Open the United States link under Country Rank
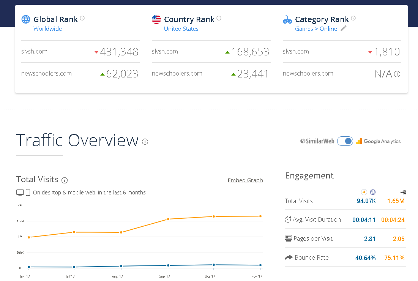Viewport: 418px width, 281px height. click(x=181, y=29)
